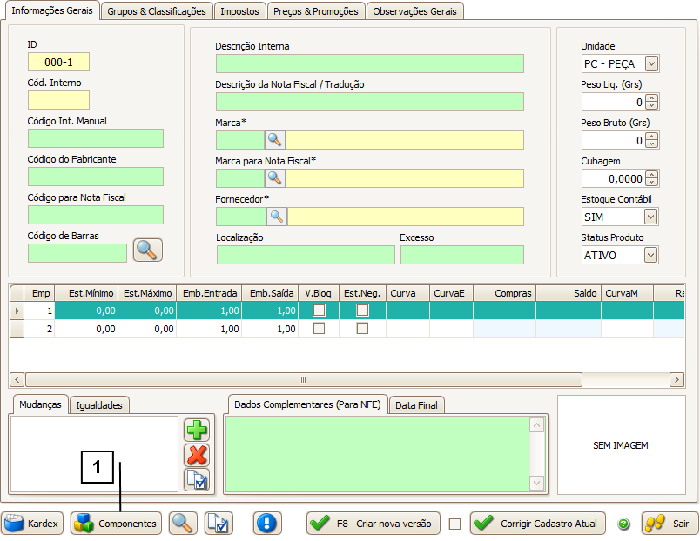Click the magnifier beside the Marca field
Image resolution: width=700 pixels, height=541 pixels.
275,140
